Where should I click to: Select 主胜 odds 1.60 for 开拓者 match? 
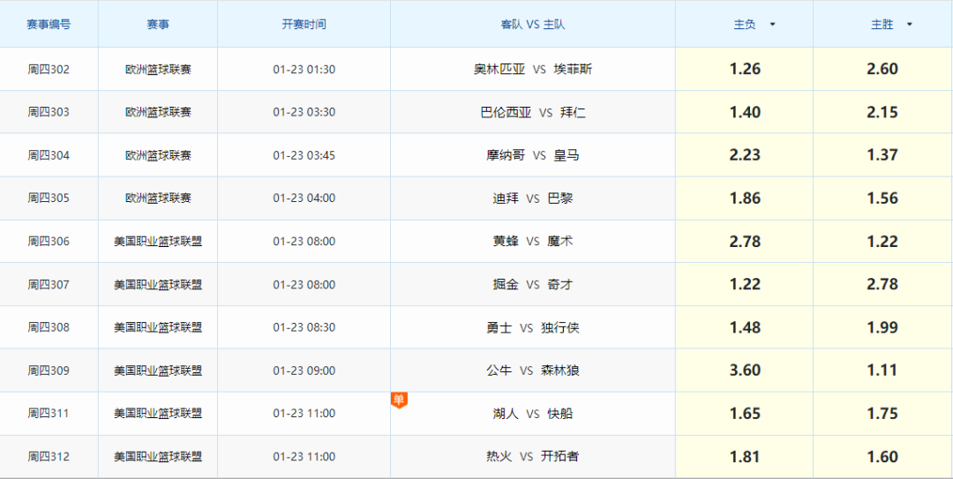(882, 457)
